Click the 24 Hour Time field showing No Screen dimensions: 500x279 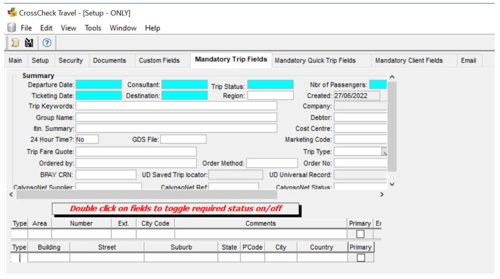point(87,139)
